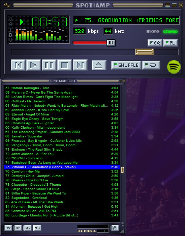This screenshot has height=236, width=185.
Task: Select Jamelia - Superstar
Action: pos(62,136)
